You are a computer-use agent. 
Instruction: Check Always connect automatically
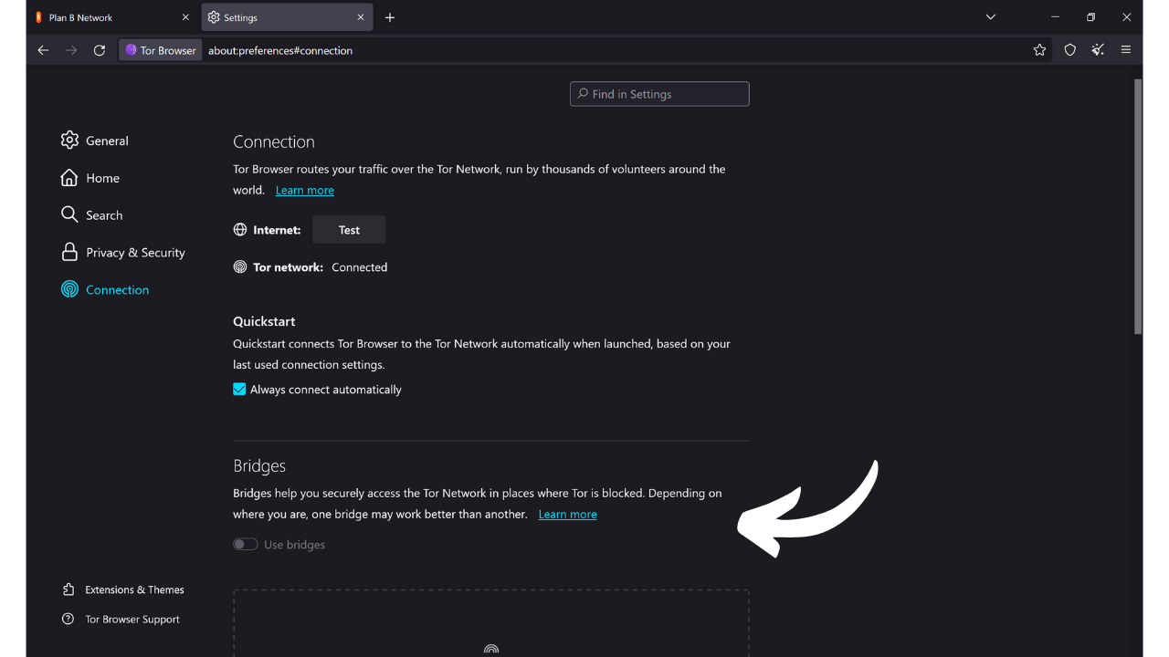238,389
